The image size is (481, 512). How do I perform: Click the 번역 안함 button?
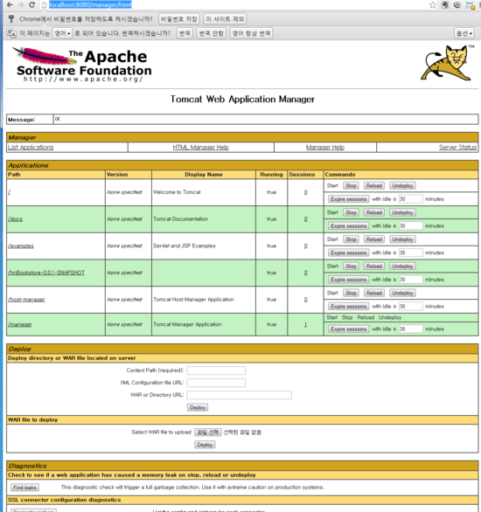tap(211, 33)
